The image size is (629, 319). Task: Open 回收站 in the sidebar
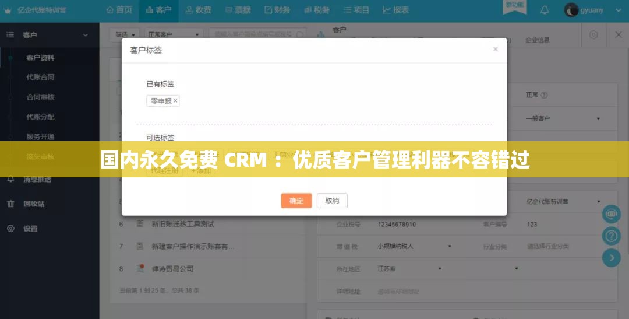[34, 204]
